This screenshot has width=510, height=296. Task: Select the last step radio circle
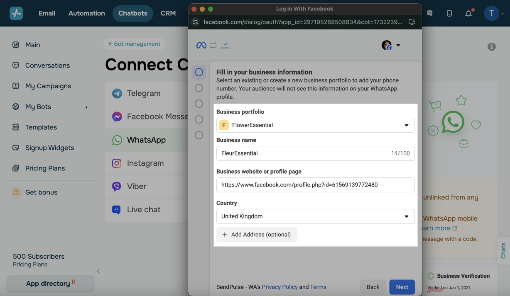point(199,135)
